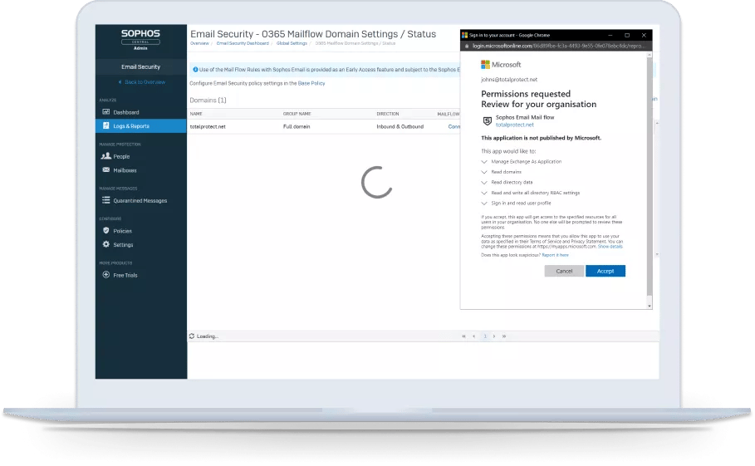755x466 pixels.
Task: Click the Loading refresh icon in footer
Action: (192, 336)
